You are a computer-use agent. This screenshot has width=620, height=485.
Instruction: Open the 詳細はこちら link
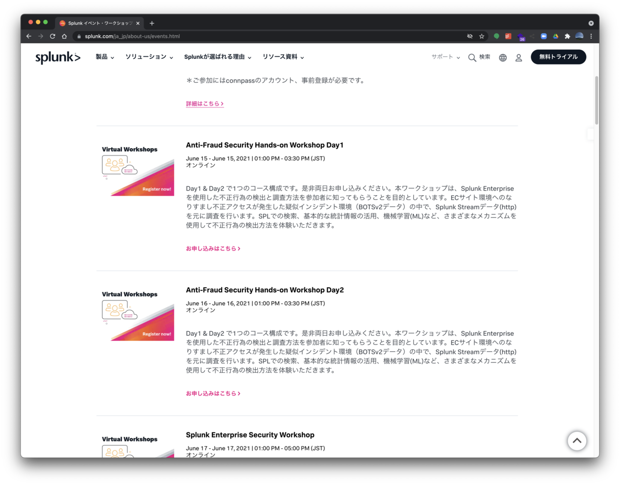click(x=205, y=104)
